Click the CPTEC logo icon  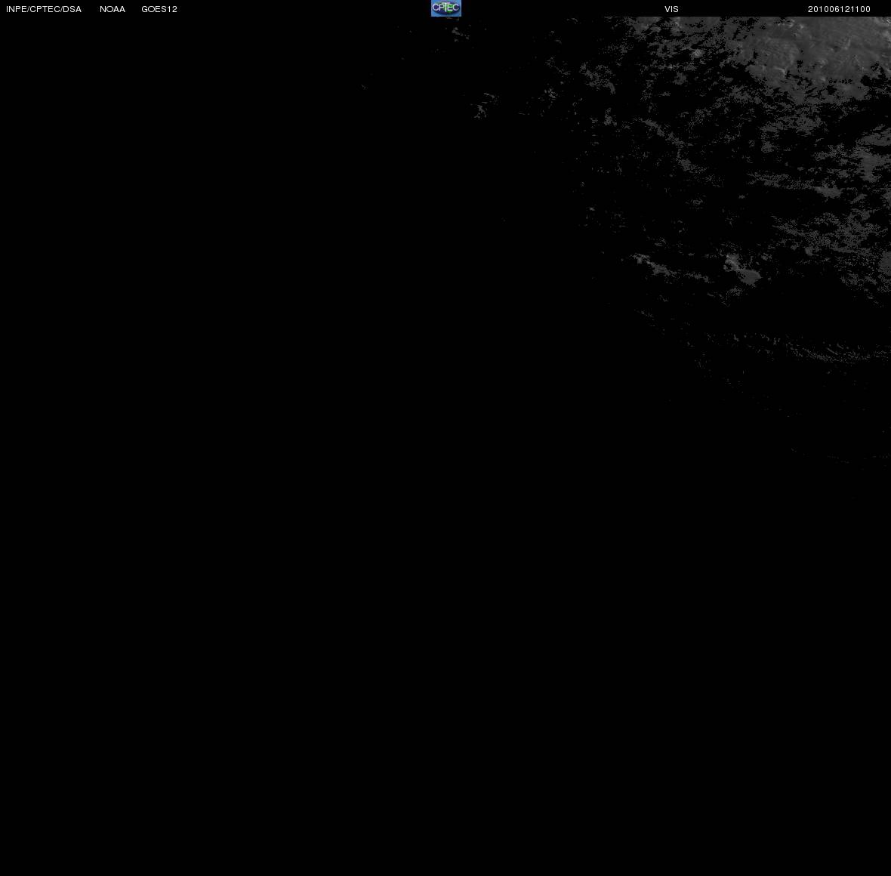[x=446, y=8]
